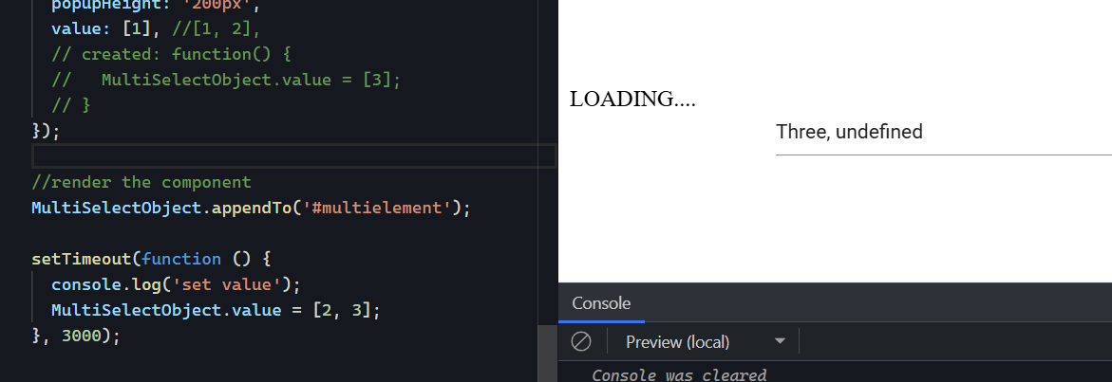Screen dimensions: 1112x382
Task: Switch to the Console tab
Action: [x=601, y=303]
